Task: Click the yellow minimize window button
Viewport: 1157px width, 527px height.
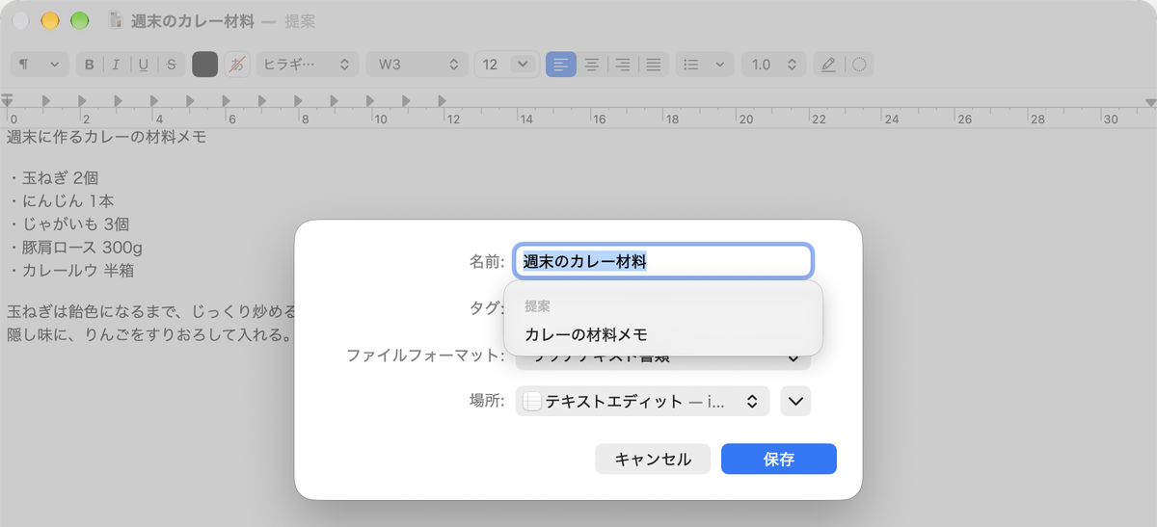Action: click(x=50, y=20)
